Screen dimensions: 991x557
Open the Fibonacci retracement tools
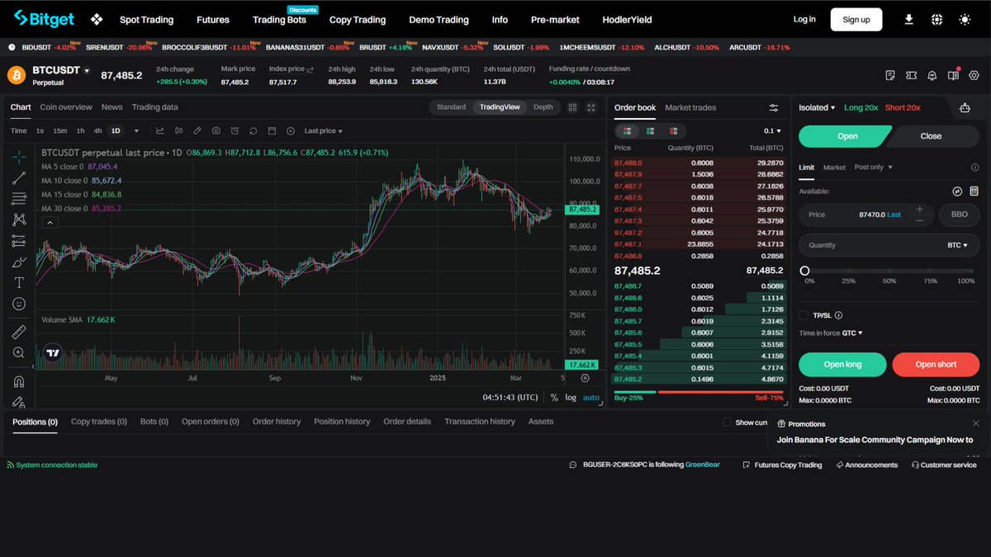point(19,199)
